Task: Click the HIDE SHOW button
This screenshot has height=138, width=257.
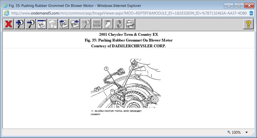Action: pyautogui.click(x=97, y=24)
